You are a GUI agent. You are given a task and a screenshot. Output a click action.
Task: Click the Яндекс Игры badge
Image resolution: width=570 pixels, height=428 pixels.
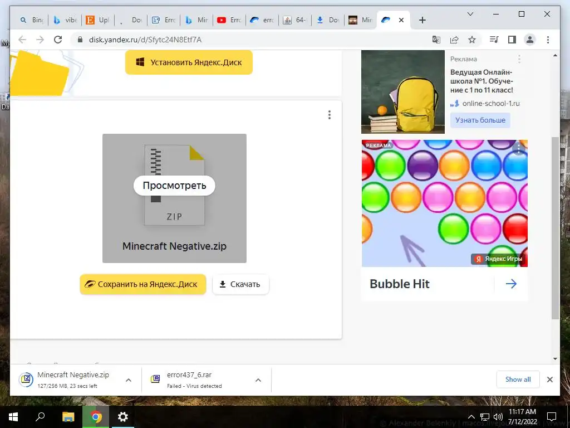tap(498, 259)
